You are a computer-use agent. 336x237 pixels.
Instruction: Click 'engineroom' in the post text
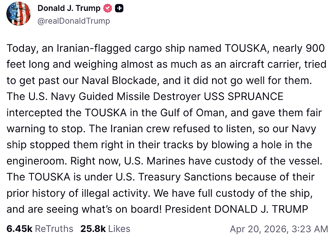tap(34, 161)
